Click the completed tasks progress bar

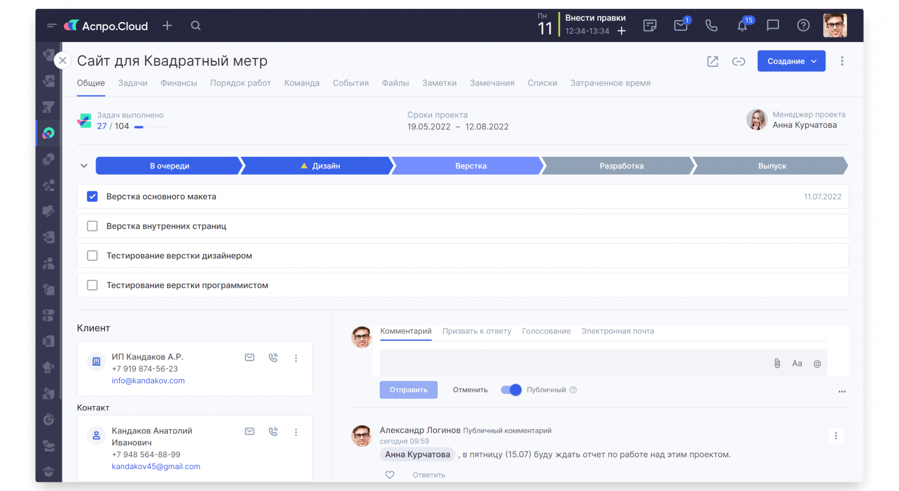point(152,127)
